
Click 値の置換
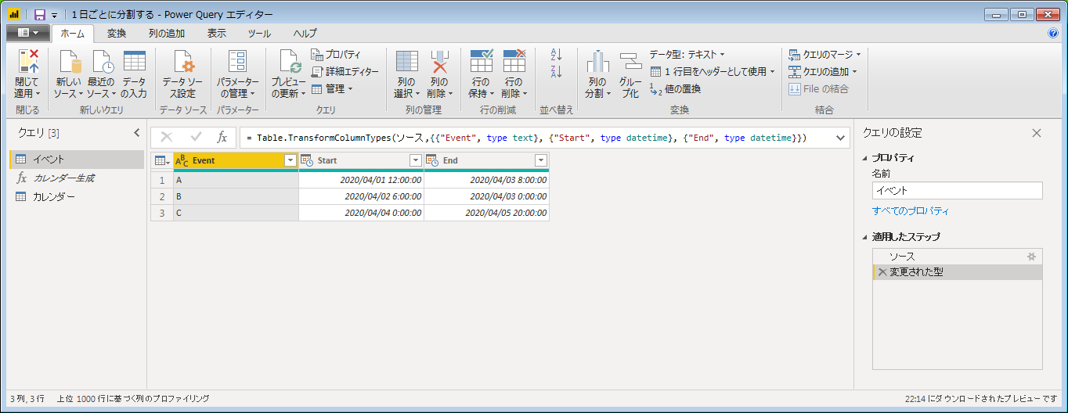[675, 88]
